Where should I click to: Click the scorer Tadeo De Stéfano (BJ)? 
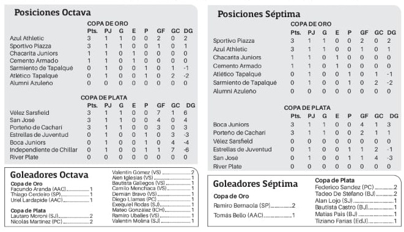click(x=345, y=194)
